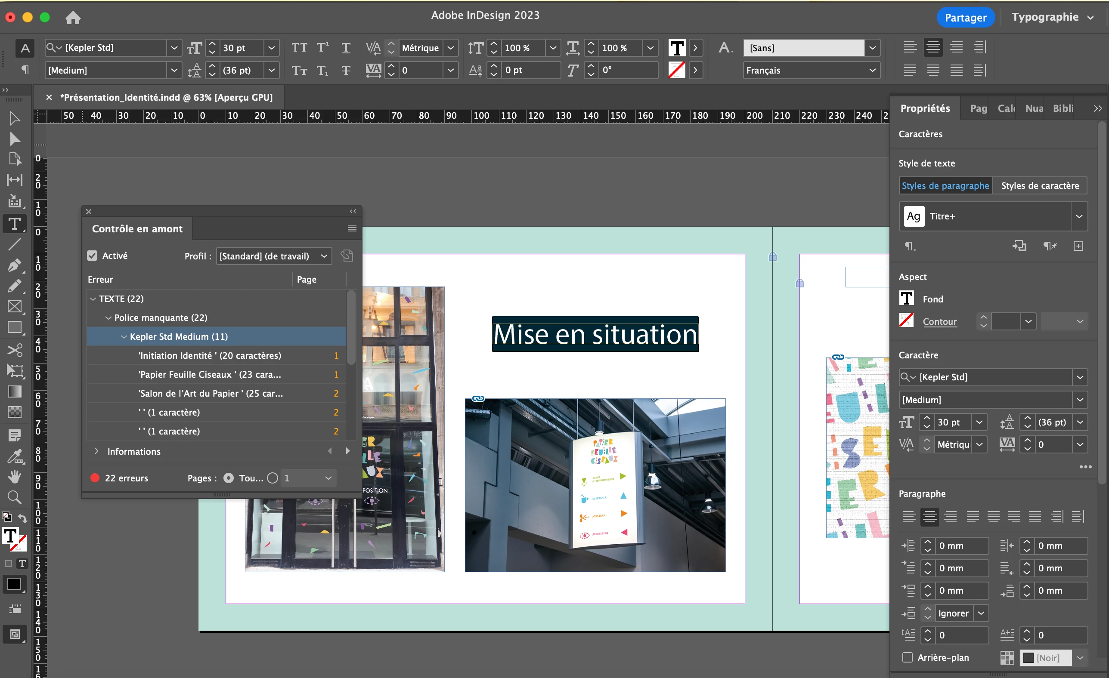Collapse the Kepler Std Medium tree item
This screenshot has height=678, width=1109.
click(x=124, y=336)
